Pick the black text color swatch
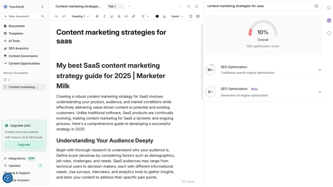Image resolution: width=333 pixels, height=187 pixels. coord(157,16)
